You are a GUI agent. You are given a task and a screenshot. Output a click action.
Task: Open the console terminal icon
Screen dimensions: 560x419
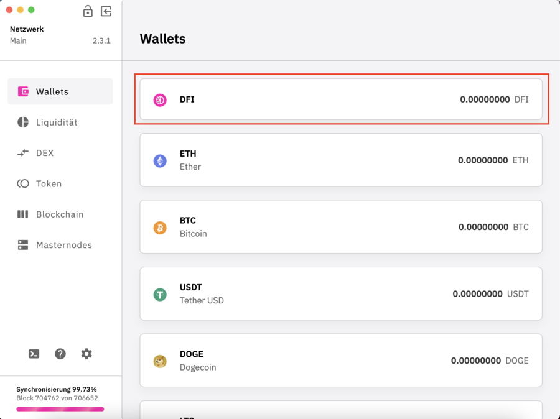[x=34, y=353]
